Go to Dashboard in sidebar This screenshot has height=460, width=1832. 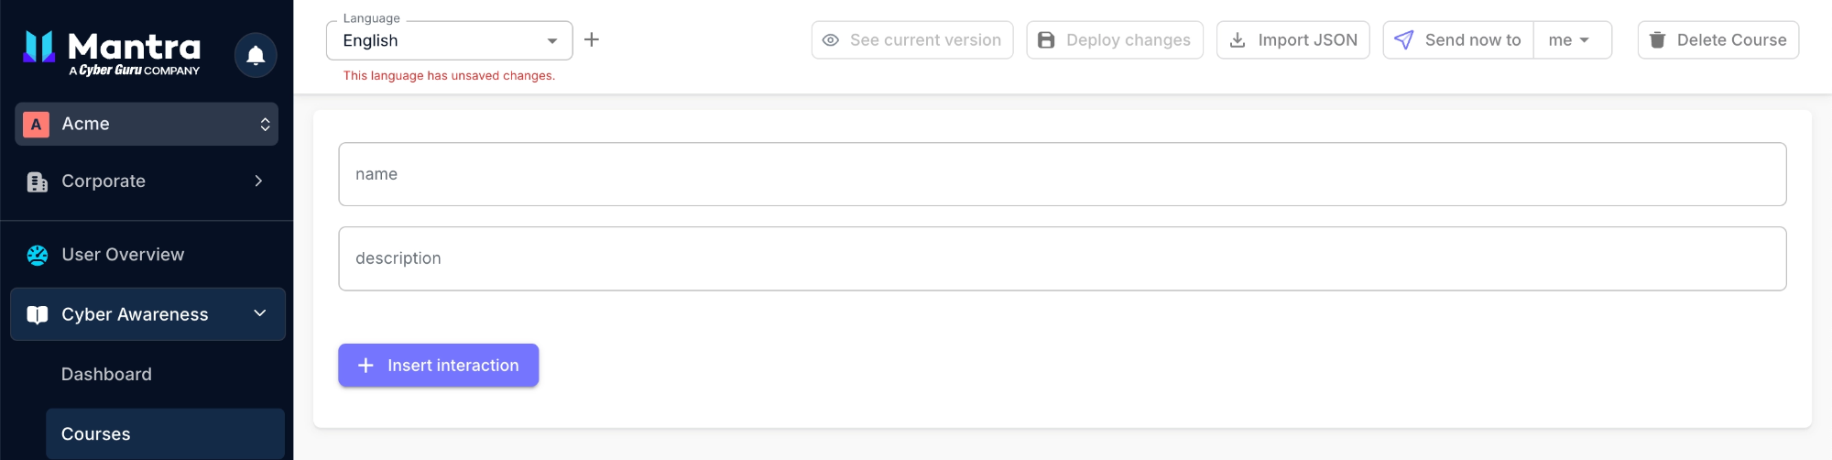(106, 374)
